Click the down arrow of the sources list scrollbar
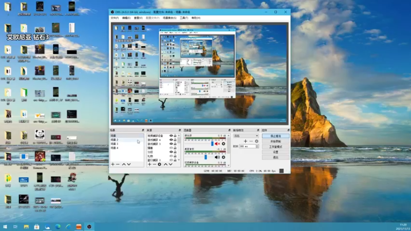Viewport: 411px width, 231px height. pos(179,160)
